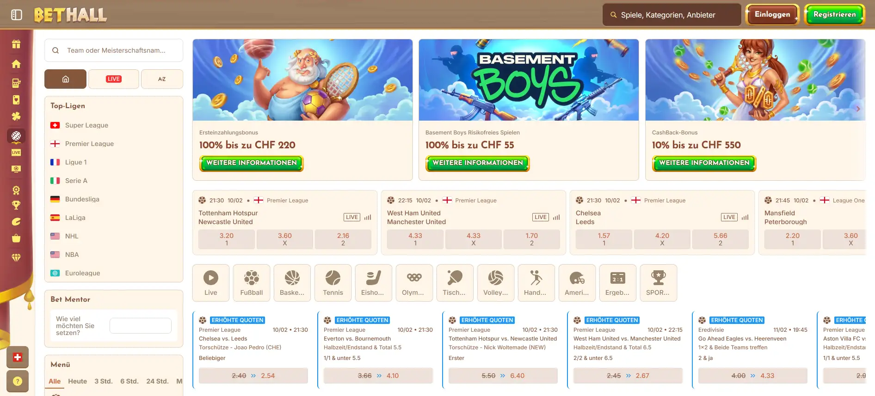Open the gift promotions icon in sidebar

click(16, 44)
